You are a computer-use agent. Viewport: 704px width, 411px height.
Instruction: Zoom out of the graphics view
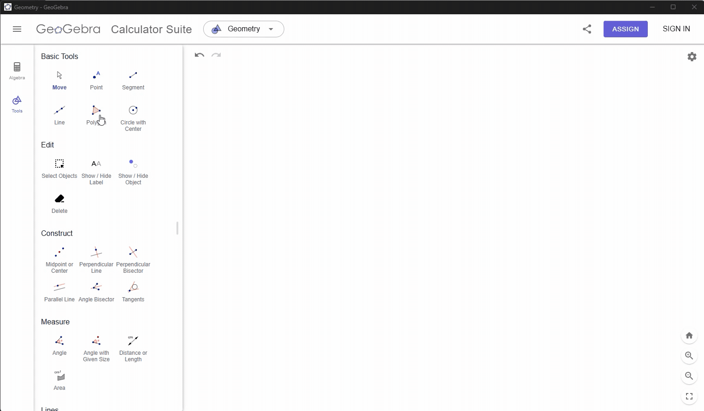coord(689,376)
